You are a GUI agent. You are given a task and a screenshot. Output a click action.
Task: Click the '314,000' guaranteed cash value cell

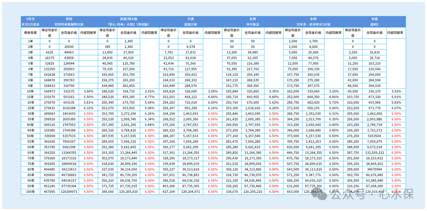point(353,192)
